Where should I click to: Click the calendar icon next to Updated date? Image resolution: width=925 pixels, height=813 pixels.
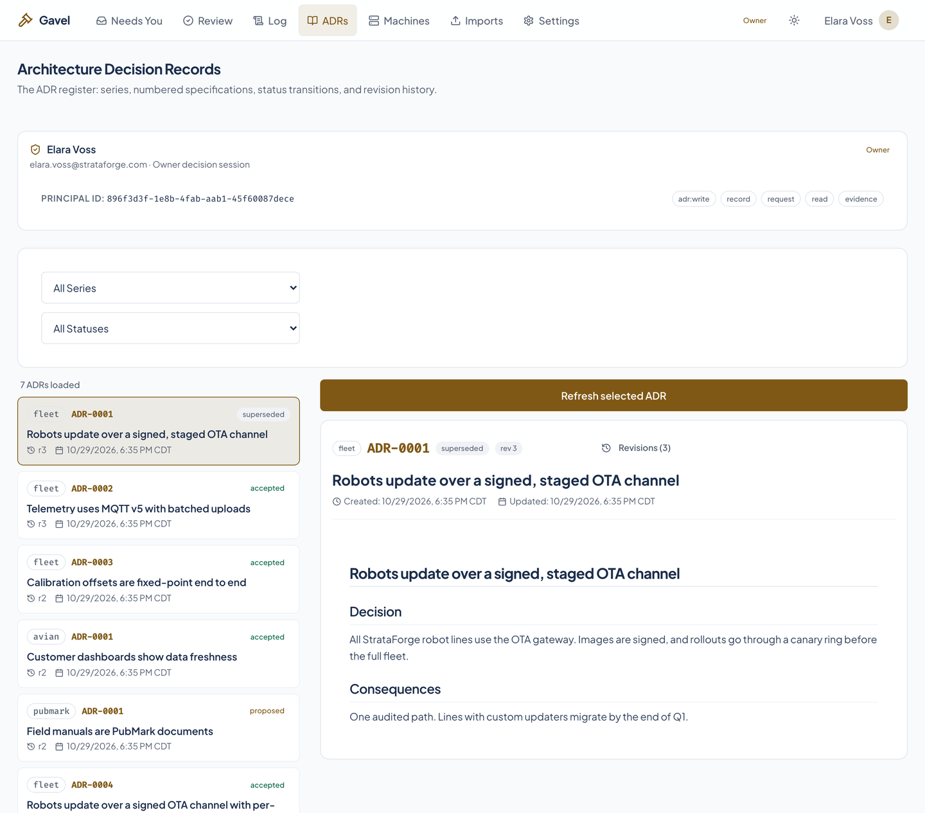502,502
